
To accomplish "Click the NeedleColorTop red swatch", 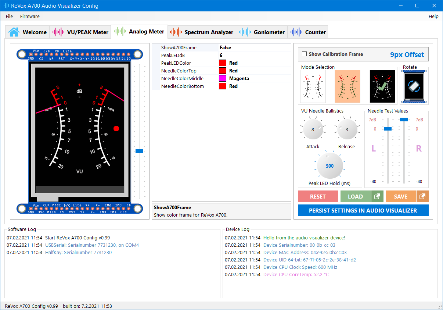I will click(222, 71).
